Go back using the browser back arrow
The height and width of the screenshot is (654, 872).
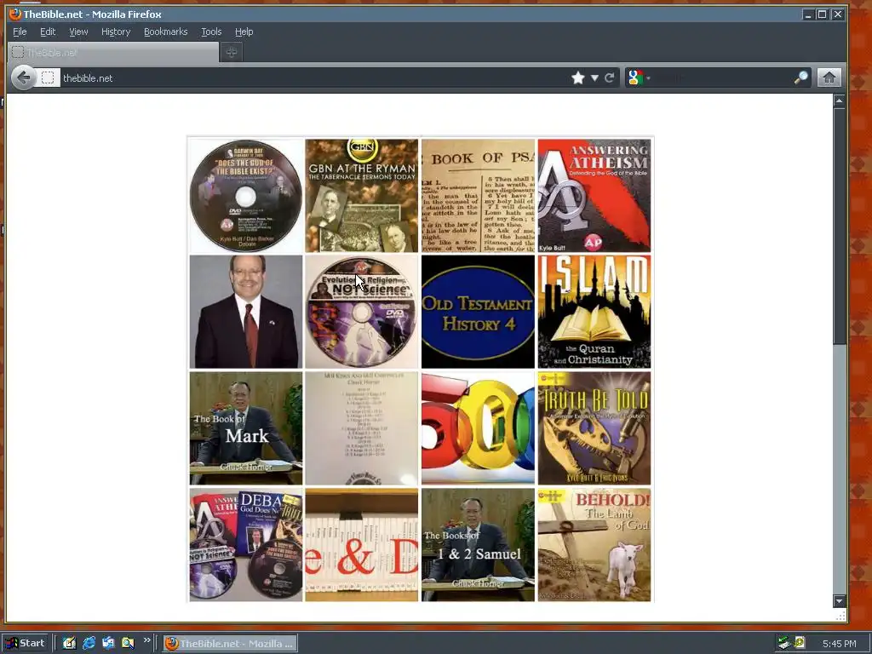(x=23, y=77)
